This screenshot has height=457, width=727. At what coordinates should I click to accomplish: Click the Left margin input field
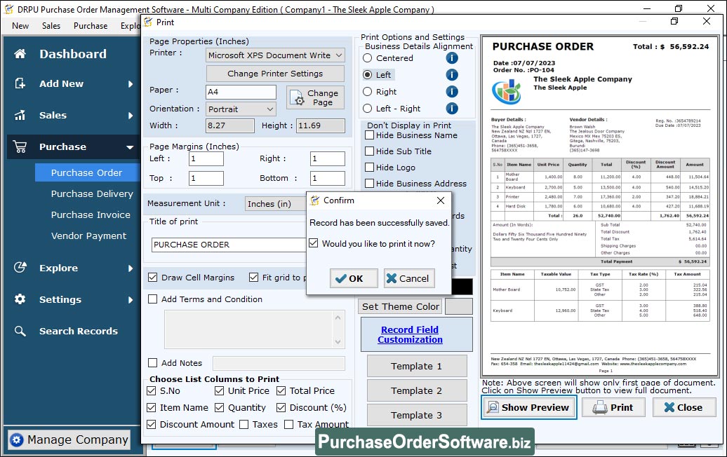pyautogui.click(x=206, y=159)
